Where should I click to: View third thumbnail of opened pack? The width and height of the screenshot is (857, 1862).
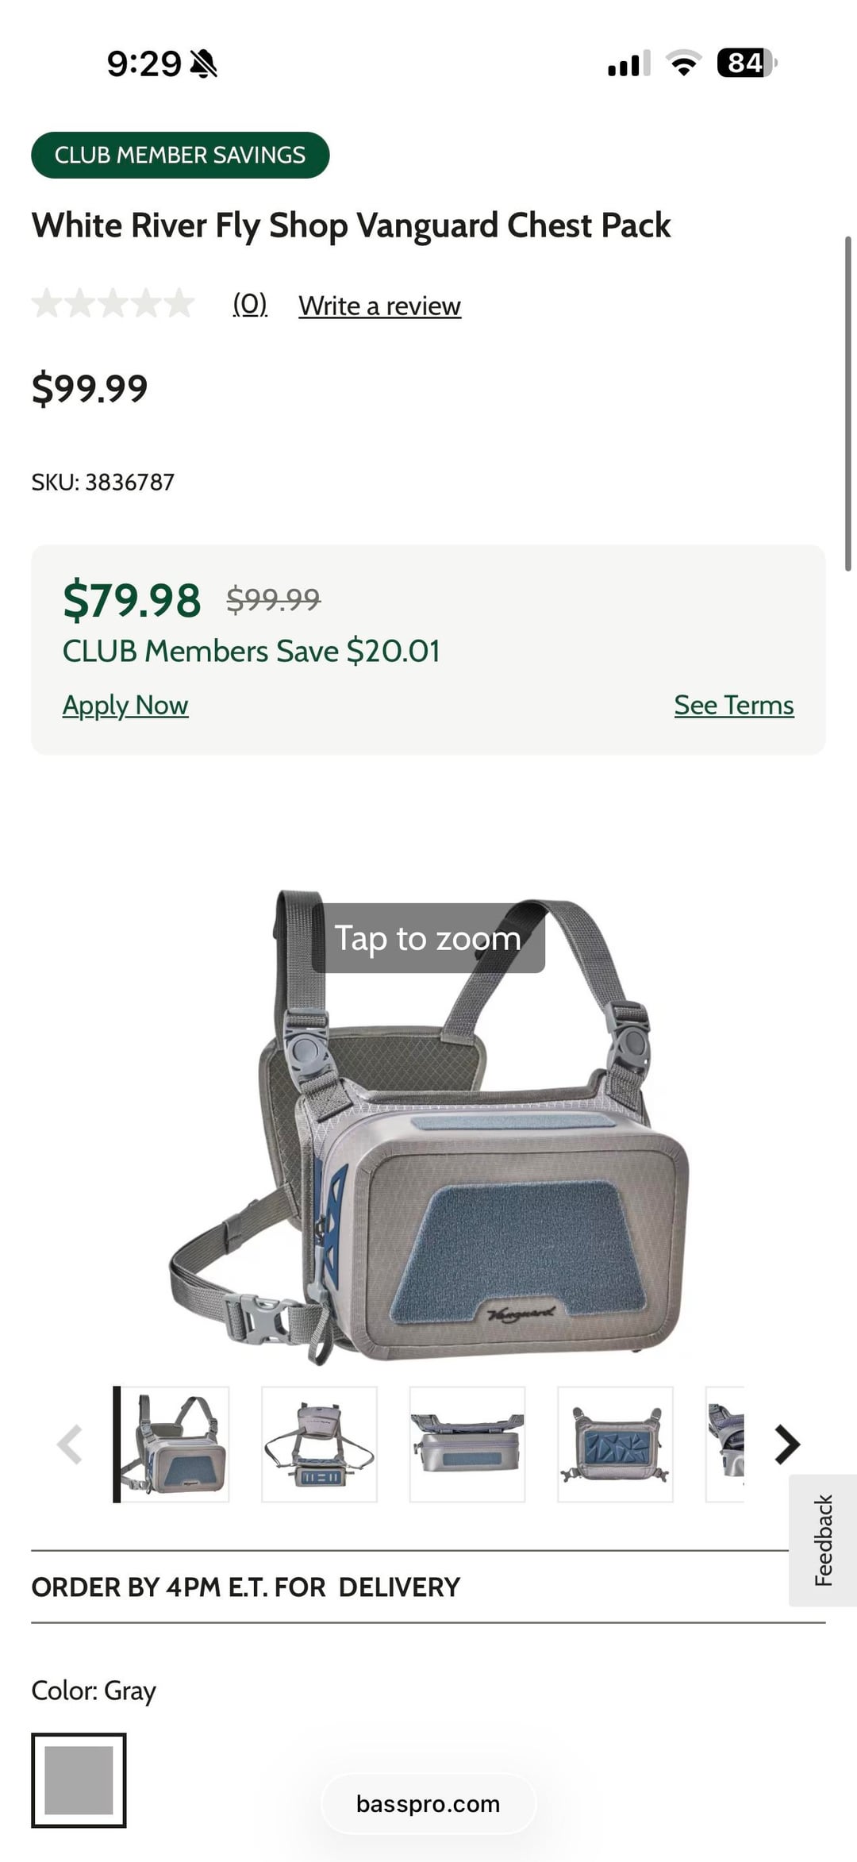[467, 1445]
